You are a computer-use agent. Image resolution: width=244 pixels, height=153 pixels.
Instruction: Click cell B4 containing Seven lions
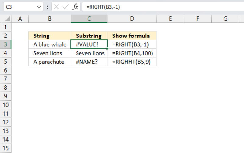(x=50, y=53)
